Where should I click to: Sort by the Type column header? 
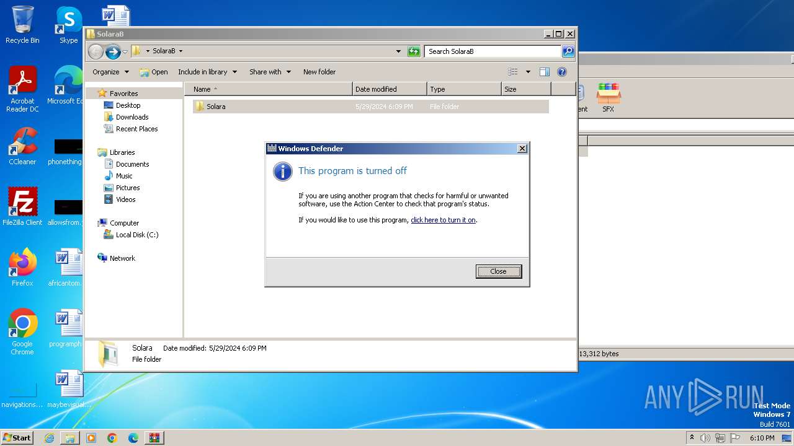tap(464, 89)
